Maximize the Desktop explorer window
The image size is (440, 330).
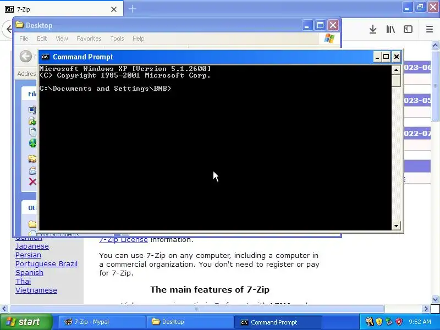[320, 25]
